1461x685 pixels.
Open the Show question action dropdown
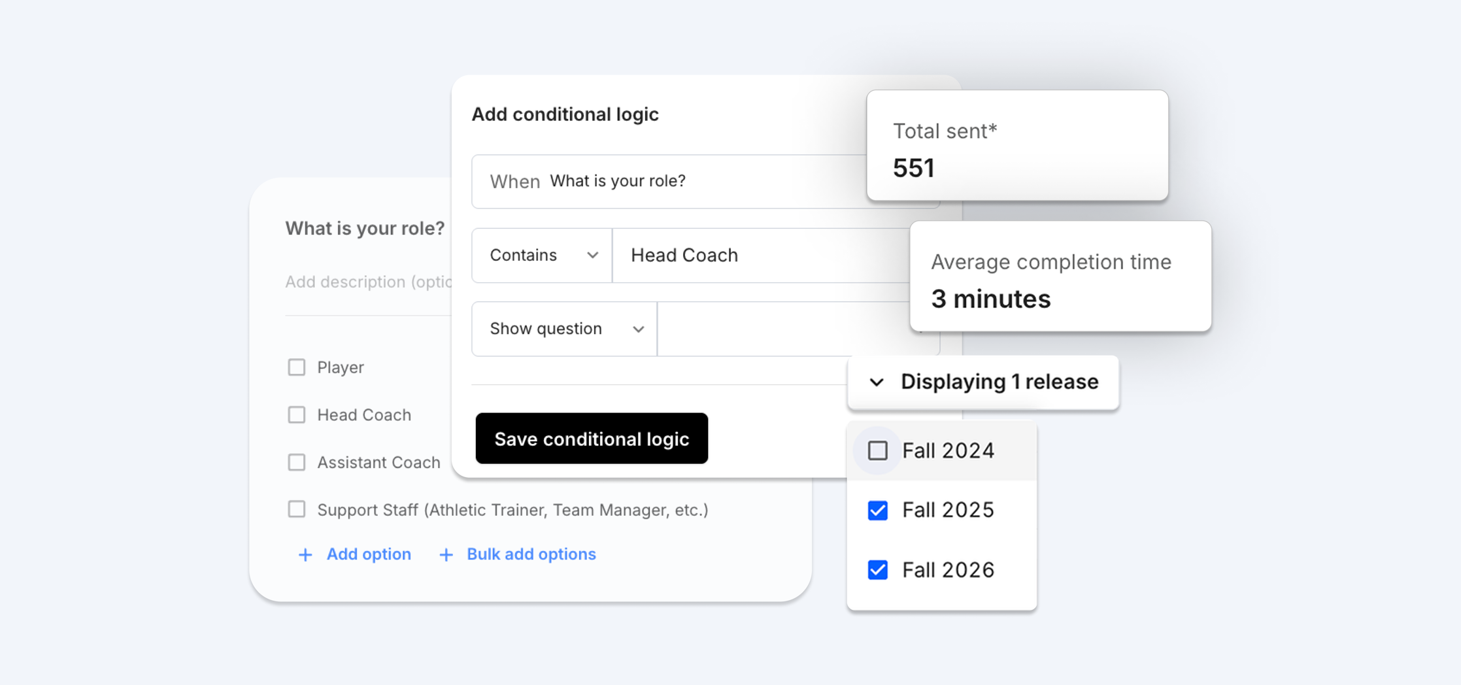(x=564, y=329)
